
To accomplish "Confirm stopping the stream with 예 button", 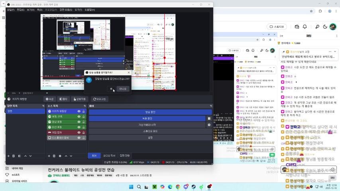I will coord(111,89).
